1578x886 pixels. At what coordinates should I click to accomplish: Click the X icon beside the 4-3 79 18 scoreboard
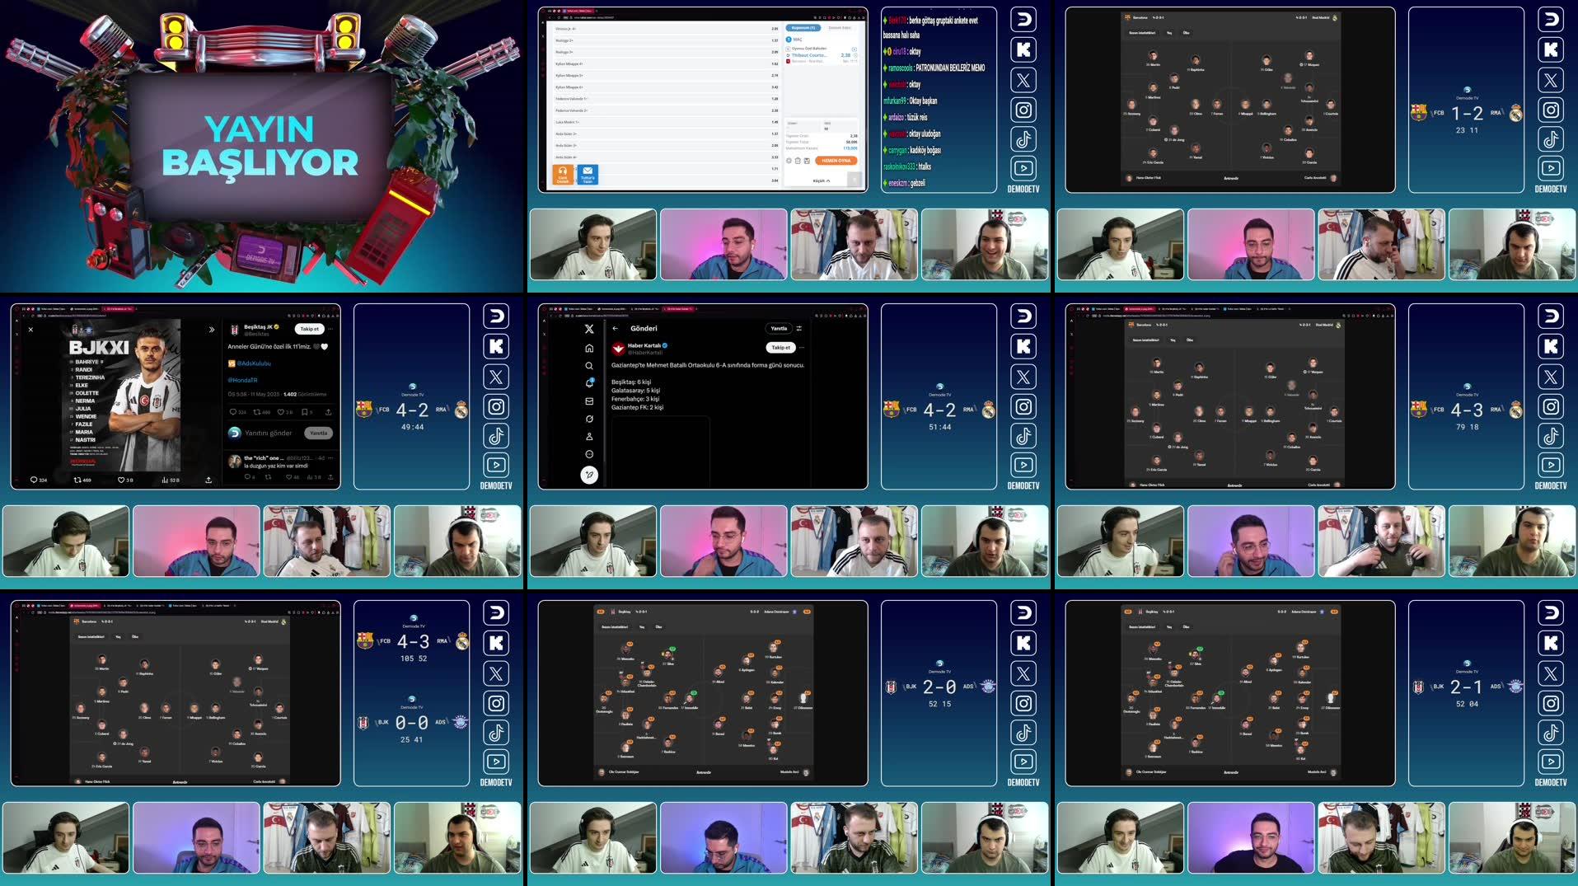1551,377
